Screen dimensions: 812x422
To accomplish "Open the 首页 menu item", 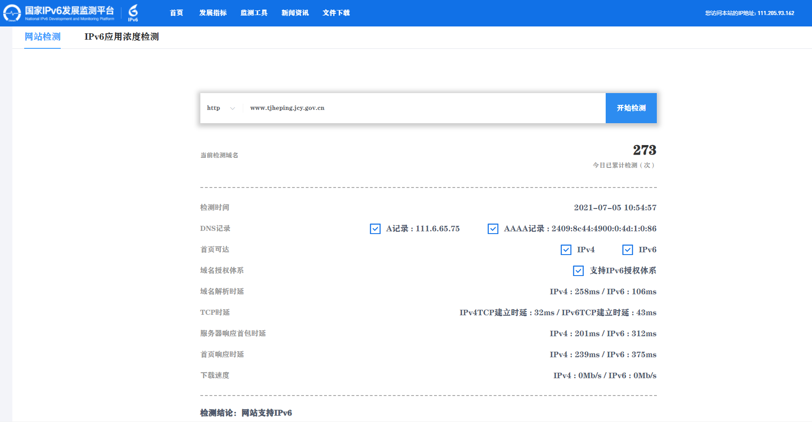I will pos(176,13).
